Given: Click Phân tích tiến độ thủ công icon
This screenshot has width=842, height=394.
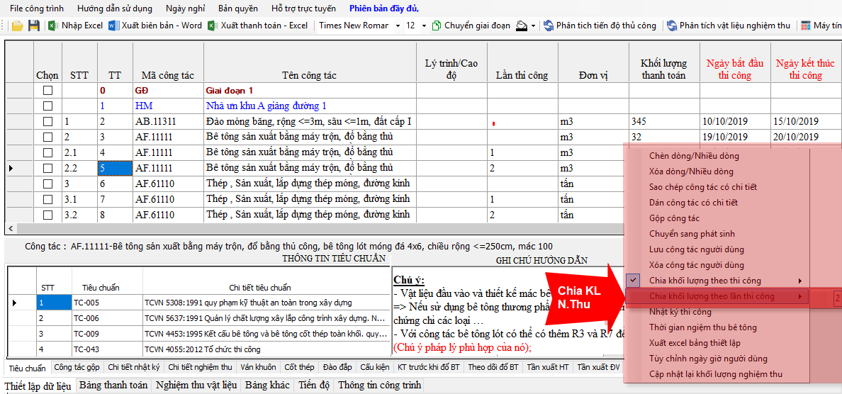Looking at the screenshot, I should coord(548,26).
